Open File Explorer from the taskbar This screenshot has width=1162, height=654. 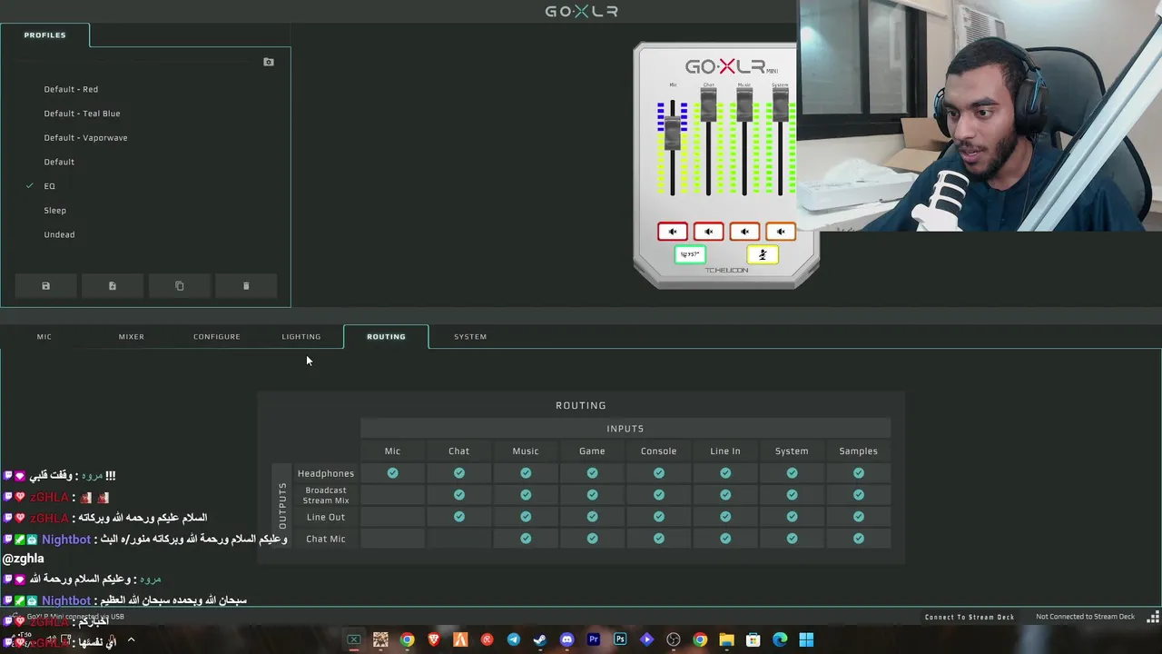pos(726,639)
